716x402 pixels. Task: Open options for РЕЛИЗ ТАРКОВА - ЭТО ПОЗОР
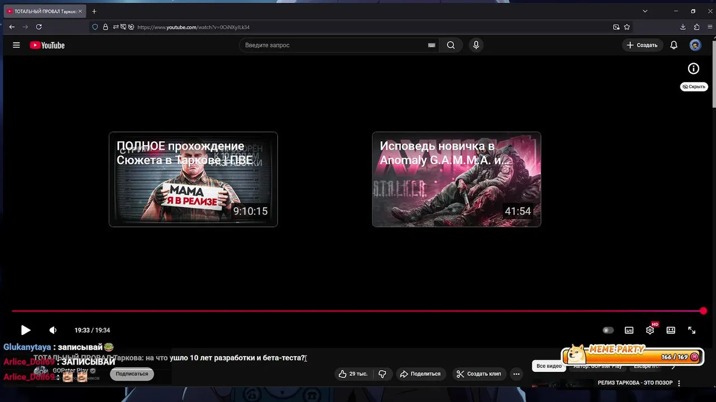(x=679, y=383)
